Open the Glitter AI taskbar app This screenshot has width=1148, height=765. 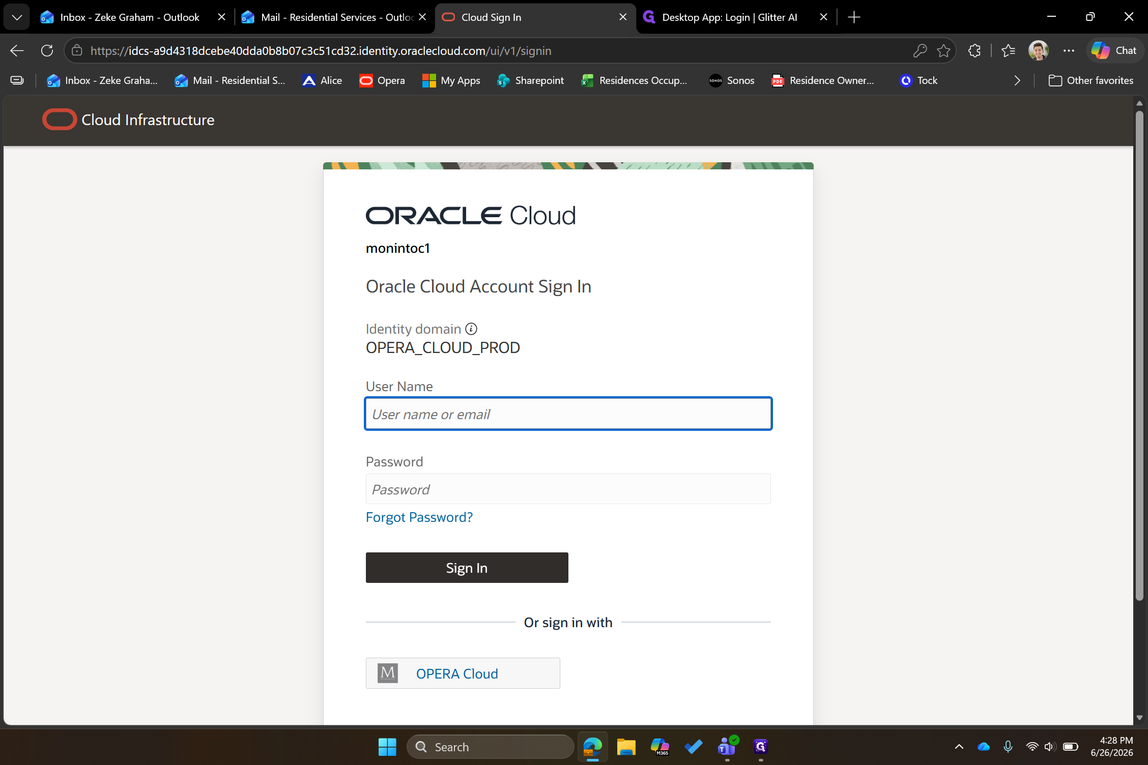click(x=760, y=747)
